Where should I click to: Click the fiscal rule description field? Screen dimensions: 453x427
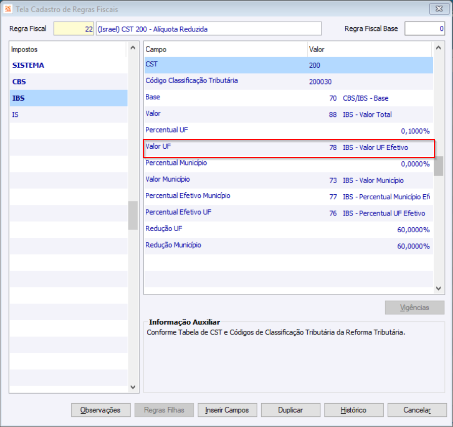pos(209,28)
